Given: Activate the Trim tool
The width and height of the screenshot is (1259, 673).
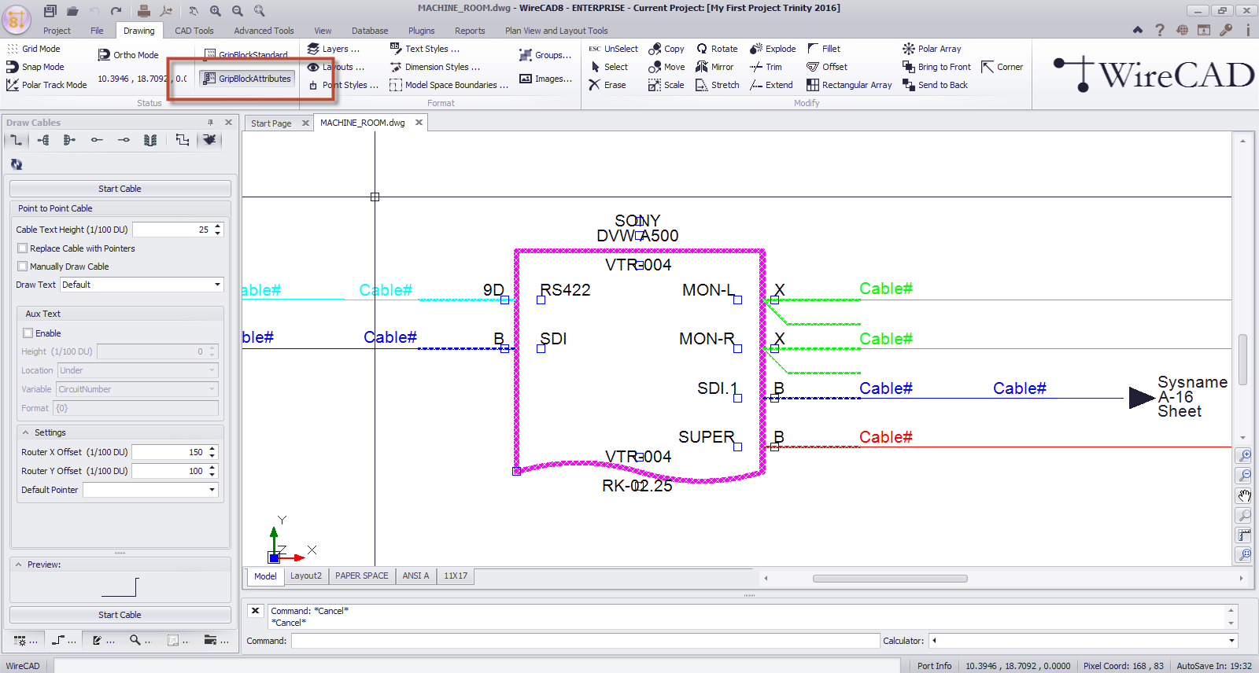Looking at the screenshot, I should (x=766, y=67).
